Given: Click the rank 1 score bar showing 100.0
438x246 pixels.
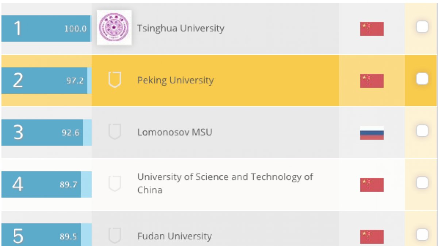Looking at the screenshot, I should click(46, 28).
